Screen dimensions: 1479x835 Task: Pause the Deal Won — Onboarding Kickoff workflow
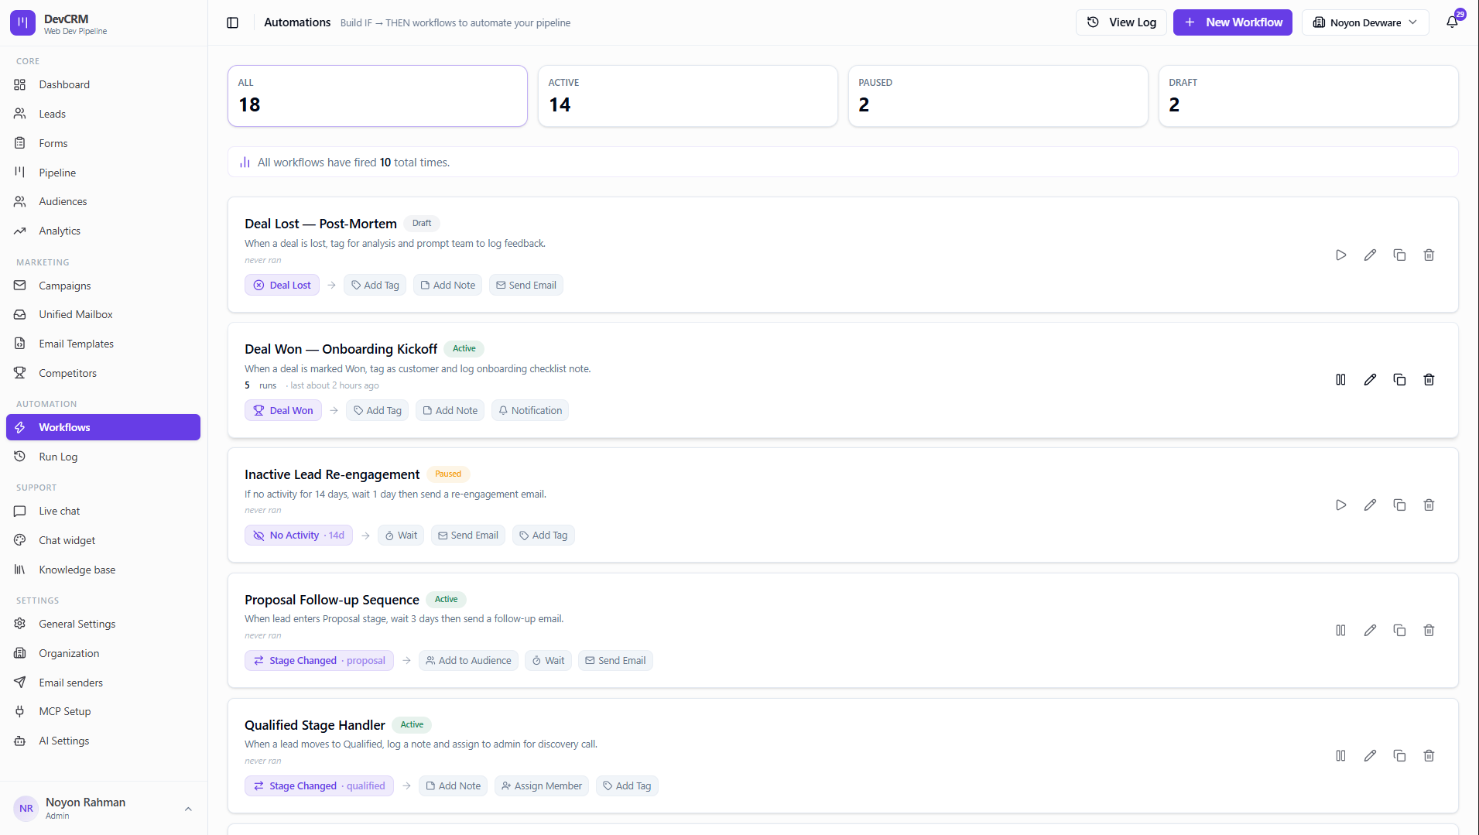click(1341, 379)
